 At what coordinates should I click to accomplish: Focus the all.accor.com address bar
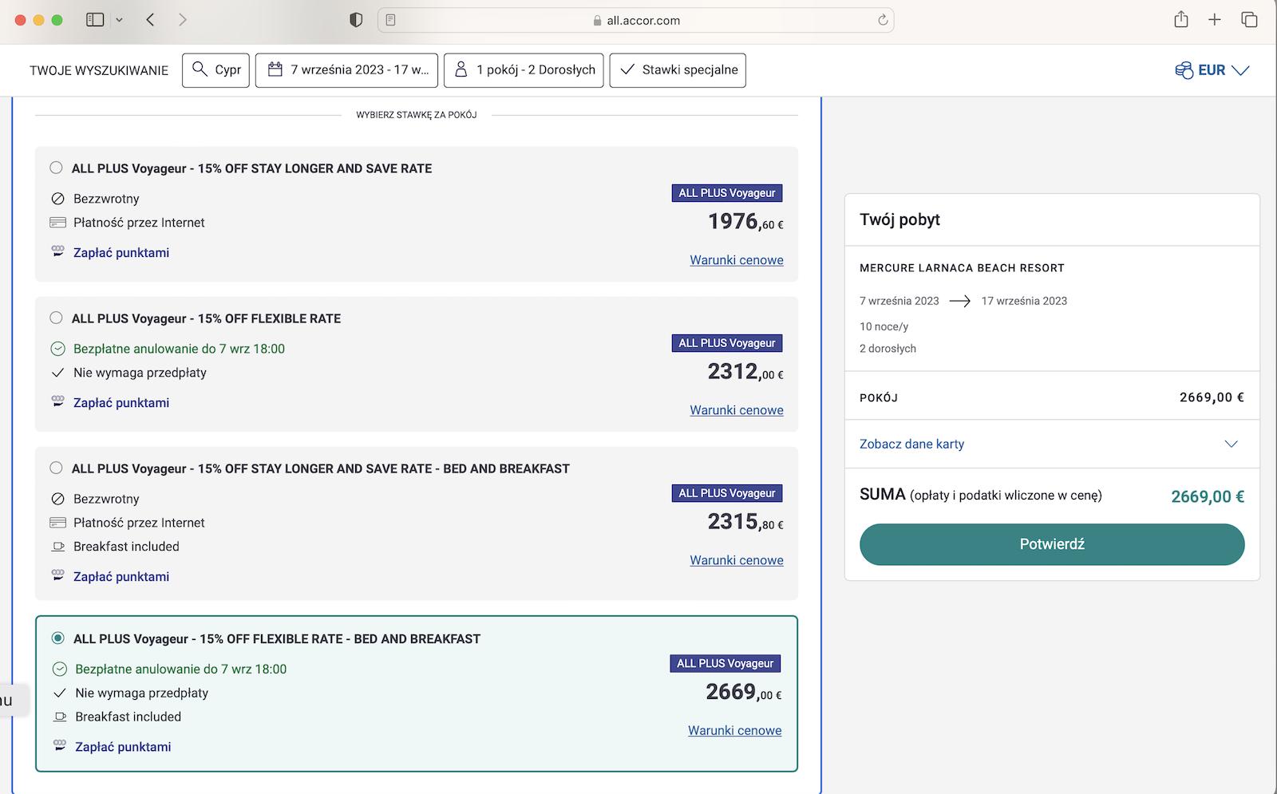[635, 20]
